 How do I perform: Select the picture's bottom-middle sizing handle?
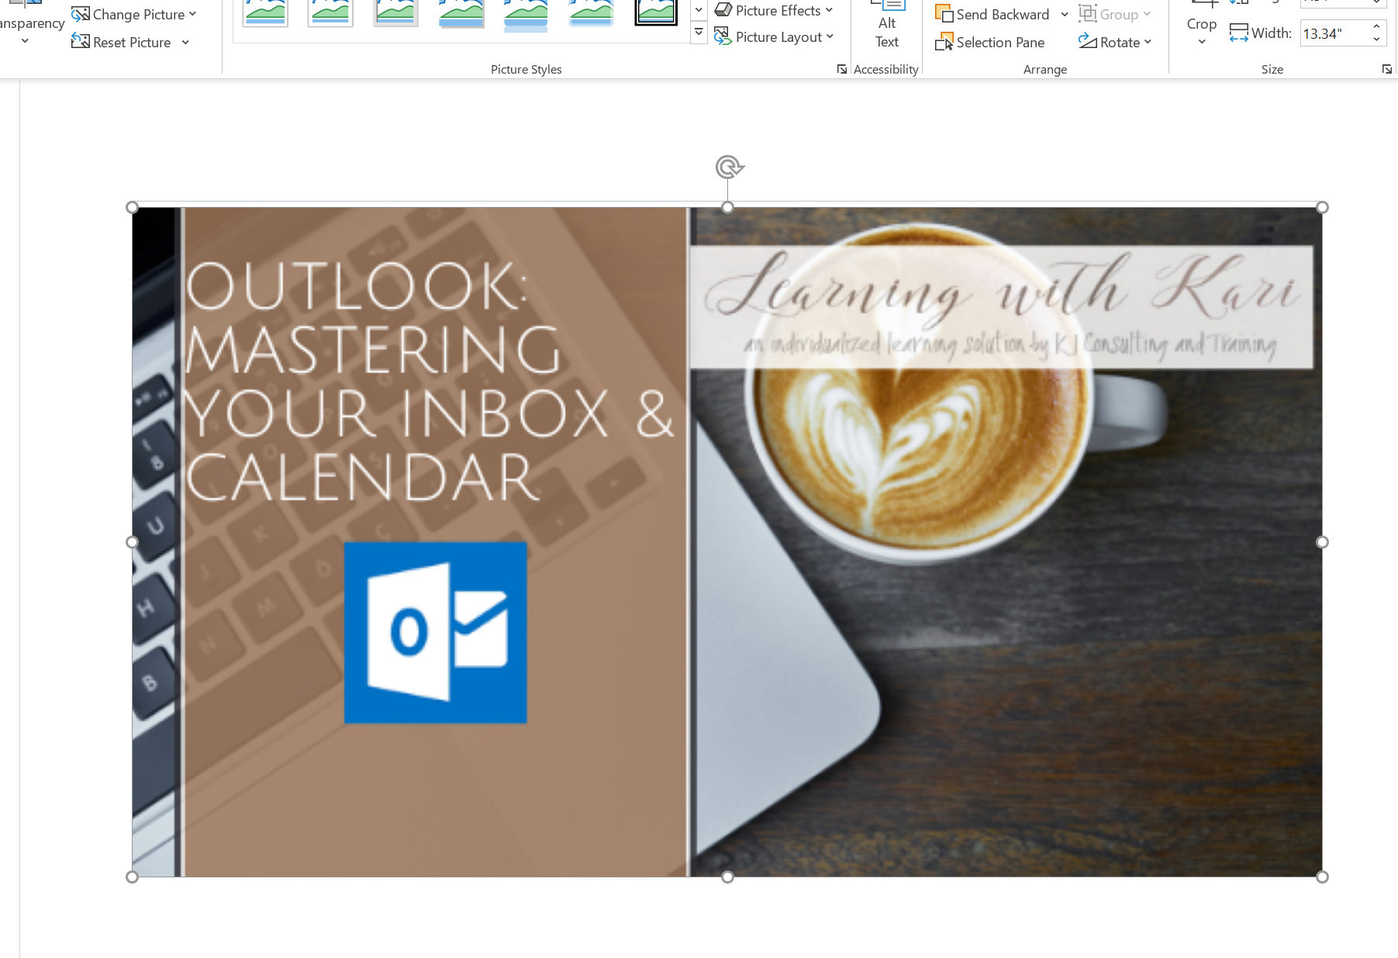tap(727, 877)
